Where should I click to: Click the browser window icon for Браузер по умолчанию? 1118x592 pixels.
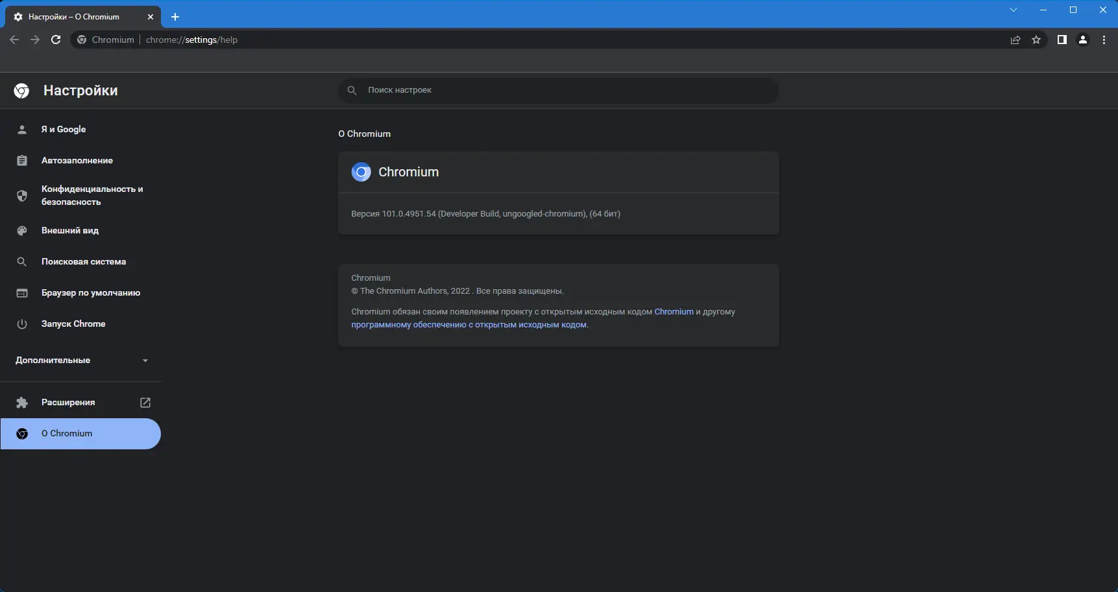pos(22,293)
